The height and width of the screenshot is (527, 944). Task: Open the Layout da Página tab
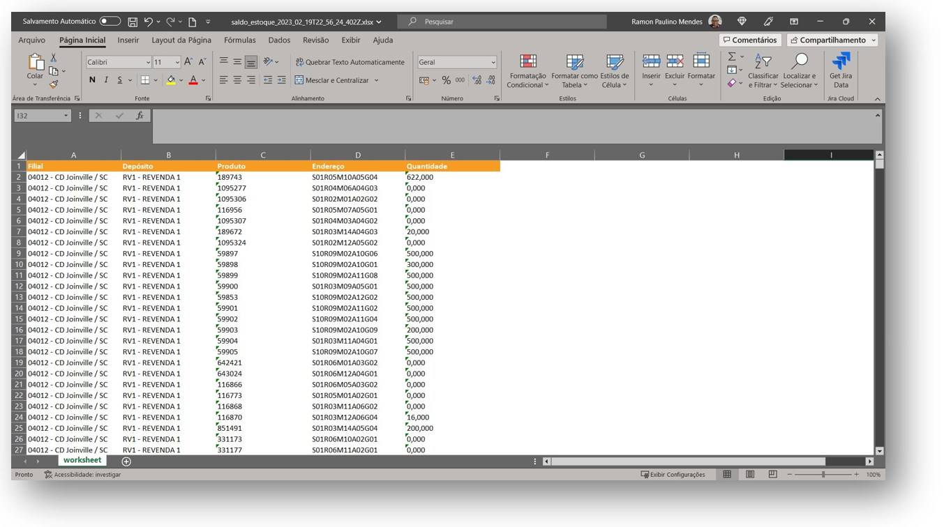[x=181, y=40]
